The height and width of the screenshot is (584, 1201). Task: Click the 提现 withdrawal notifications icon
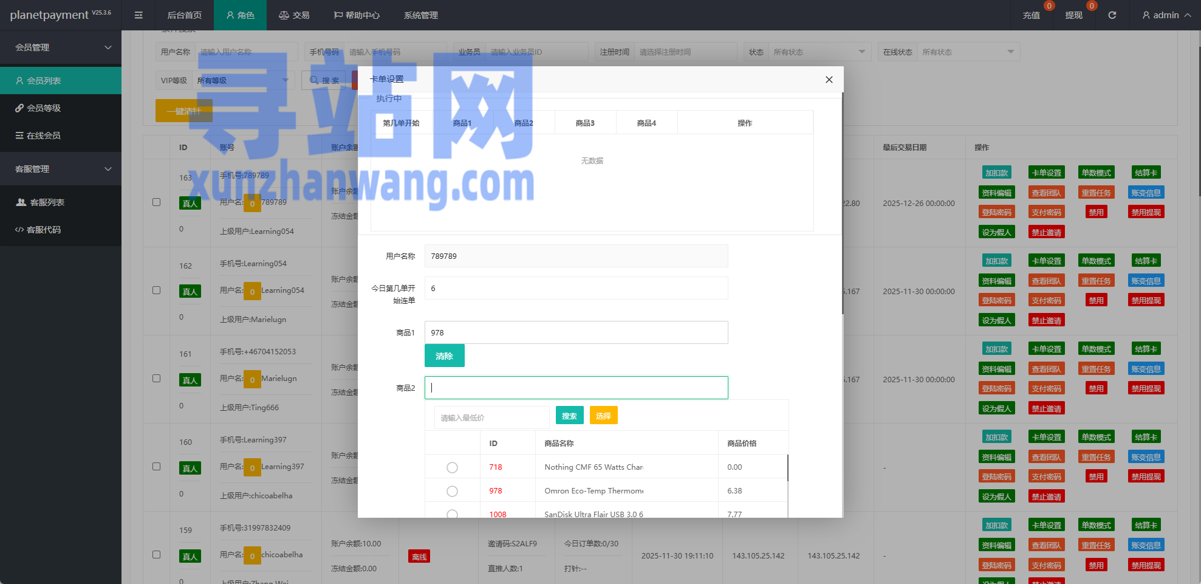(x=1073, y=15)
